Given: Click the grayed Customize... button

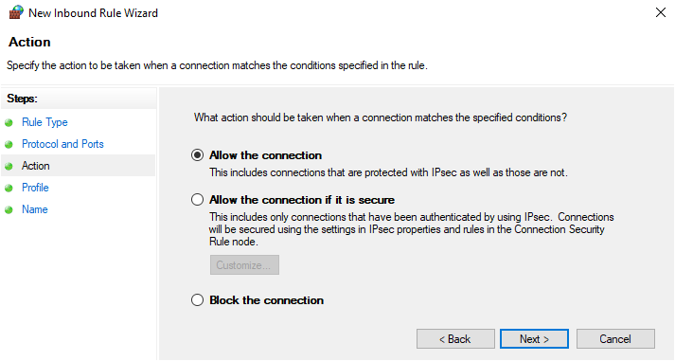Looking at the screenshot, I should click(244, 265).
